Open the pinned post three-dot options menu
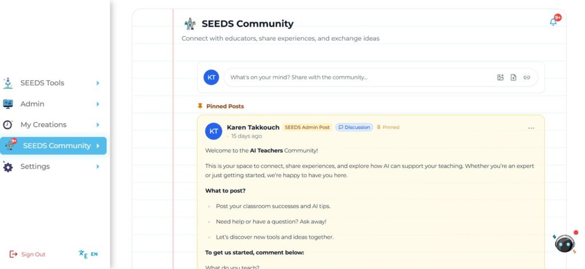The width and height of the screenshot is (585, 269). click(531, 128)
